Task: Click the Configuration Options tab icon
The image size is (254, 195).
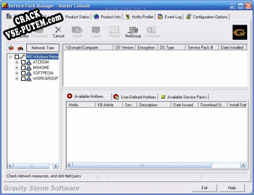Action: [189, 17]
